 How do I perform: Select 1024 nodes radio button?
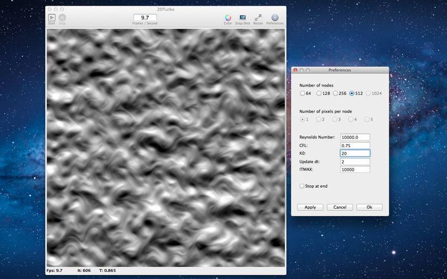[368, 93]
